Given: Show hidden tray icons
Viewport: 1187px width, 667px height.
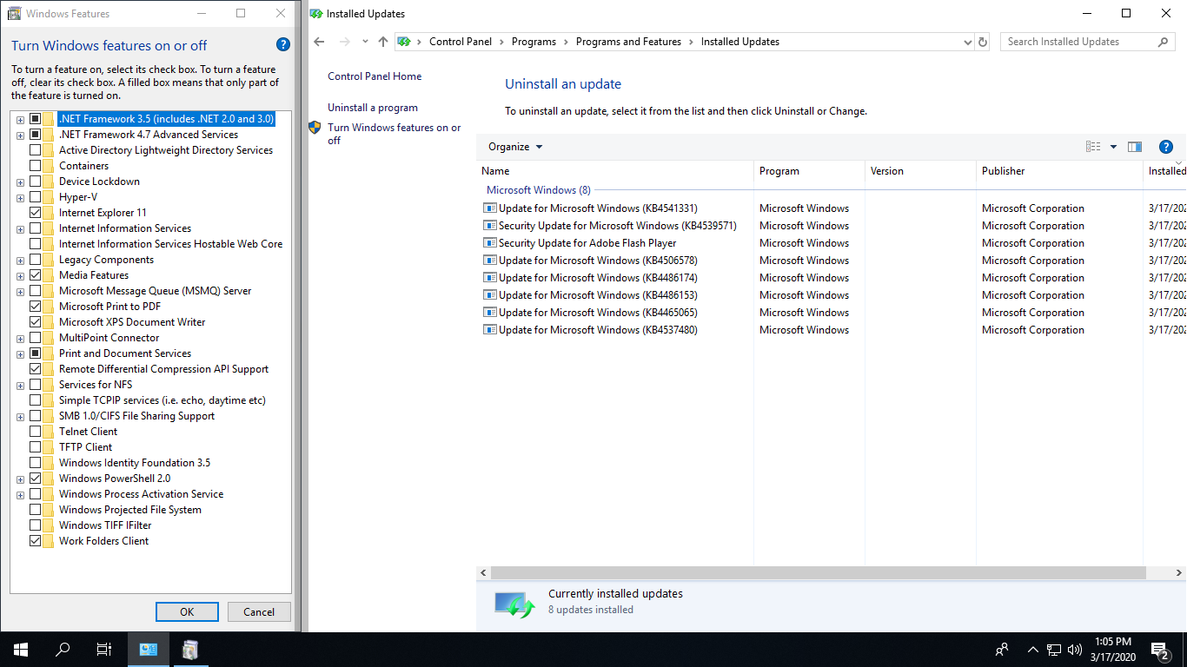Looking at the screenshot, I should (1033, 649).
